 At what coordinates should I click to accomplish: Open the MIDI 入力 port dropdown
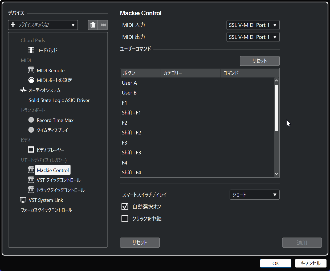[253, 25]
